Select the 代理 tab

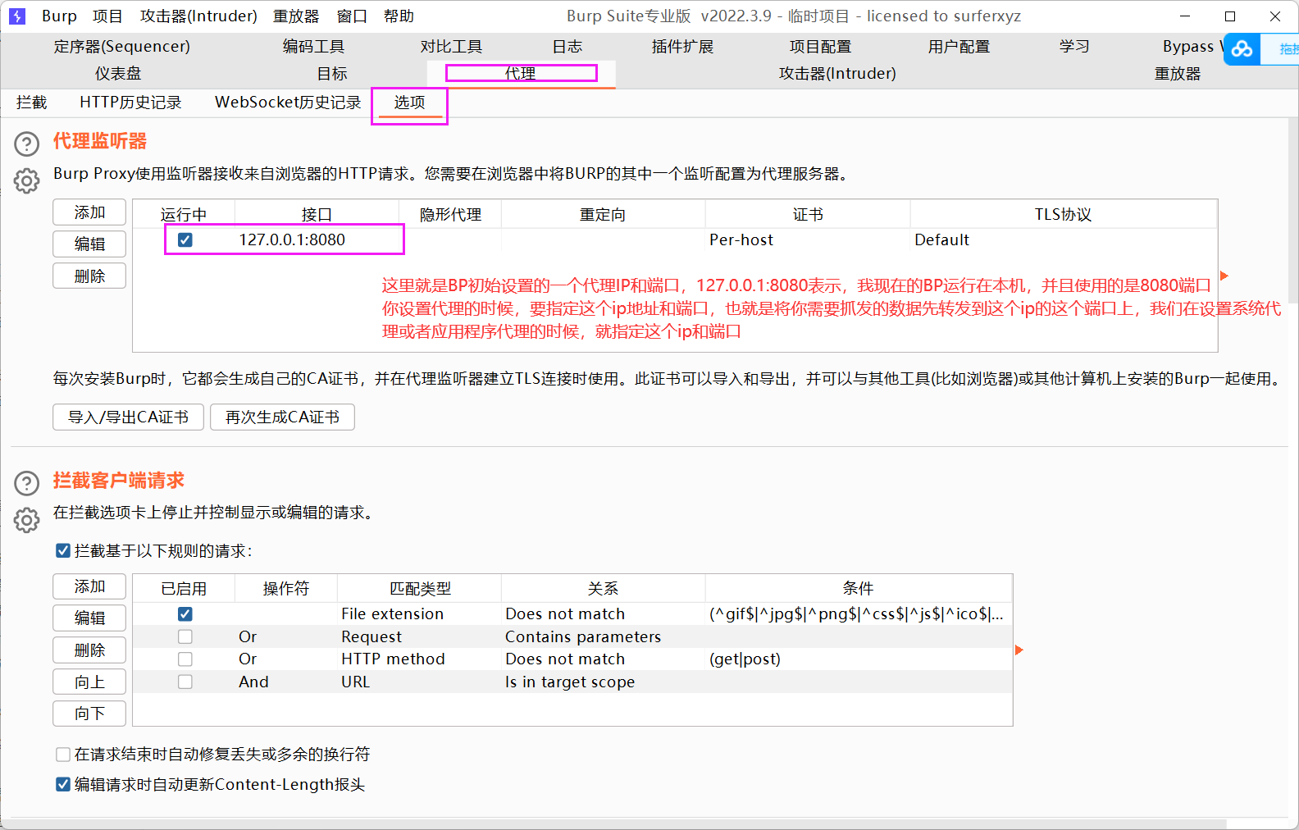click(x=521, y=74)
